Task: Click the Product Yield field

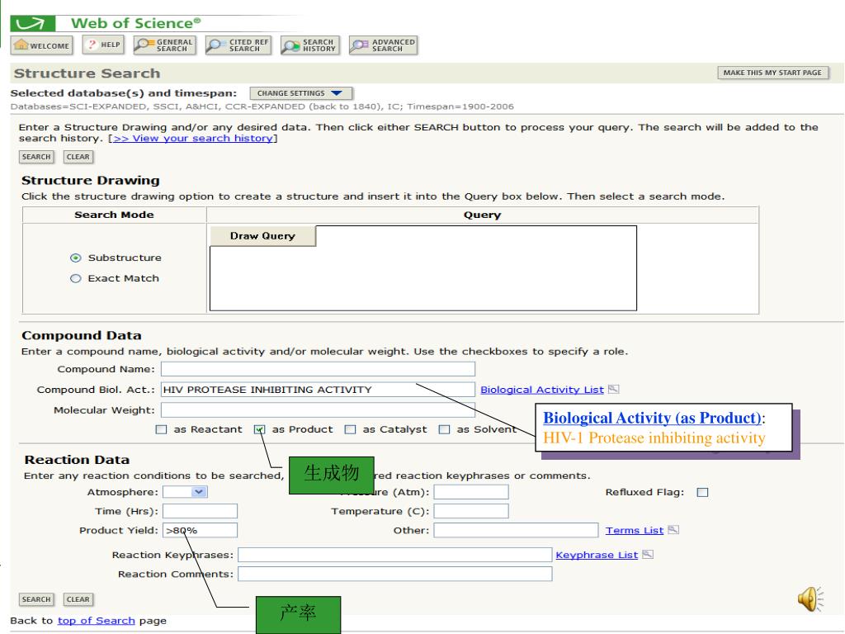Action: tap(200, 531)
